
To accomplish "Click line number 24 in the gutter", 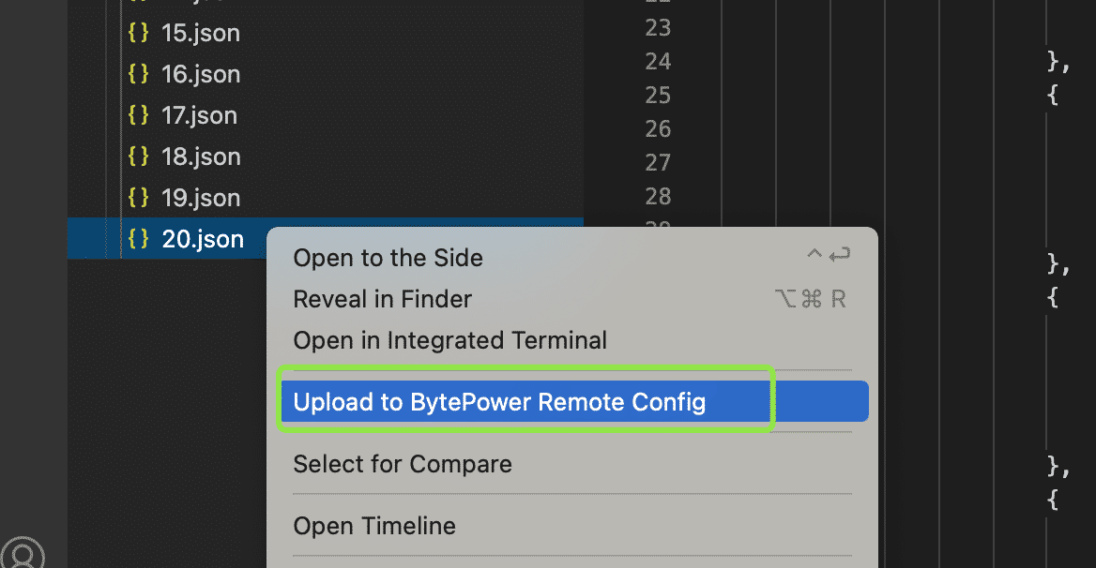I will [x=658, y=62].
